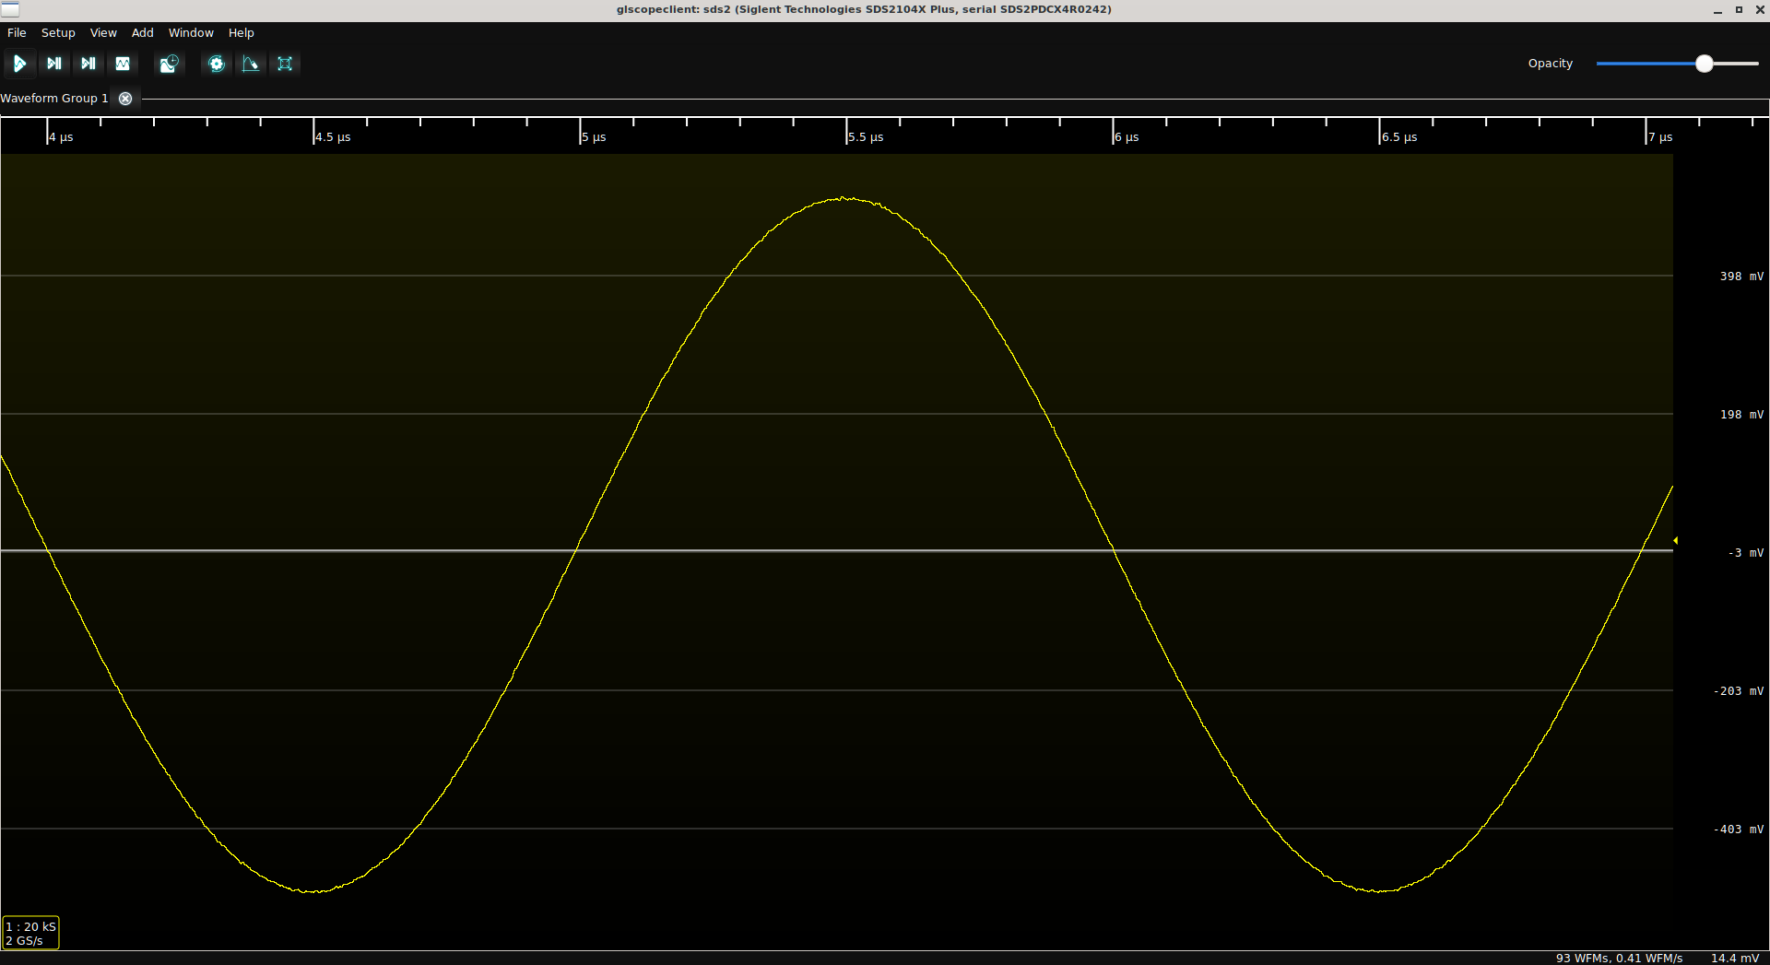
Task: Open the Add menu
Action: (x=143, y=32)
